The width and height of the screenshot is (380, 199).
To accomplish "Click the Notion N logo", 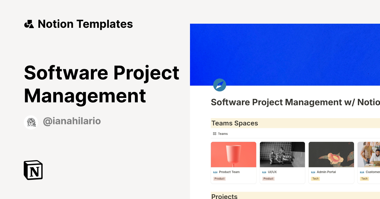I will click(x=33, y=170).
